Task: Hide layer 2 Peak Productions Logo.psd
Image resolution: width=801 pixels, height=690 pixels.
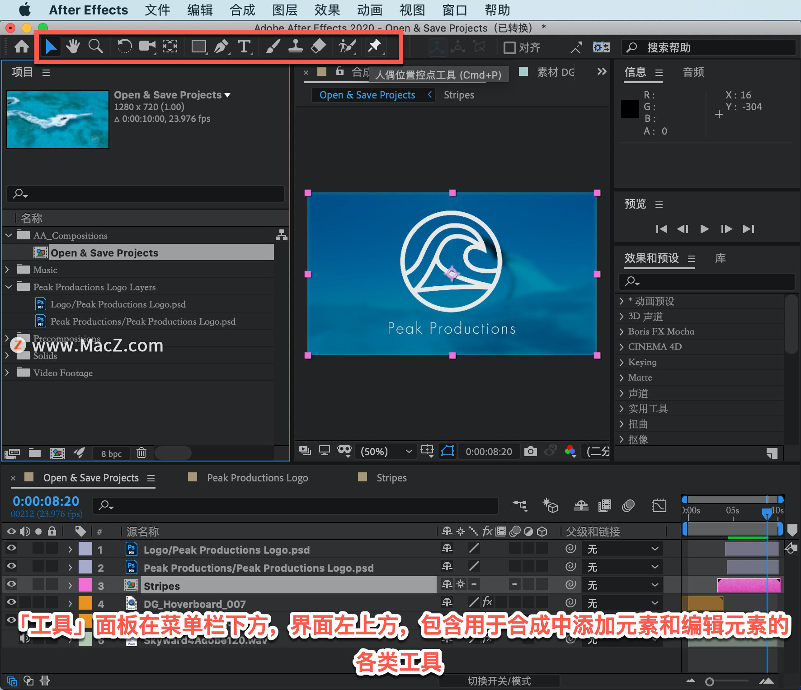Action: point(11,566)
